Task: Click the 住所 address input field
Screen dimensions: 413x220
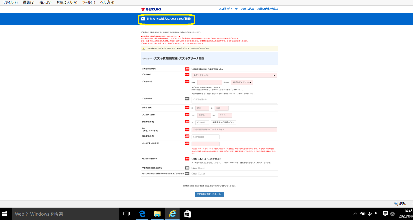Action: tap(234, 130)
